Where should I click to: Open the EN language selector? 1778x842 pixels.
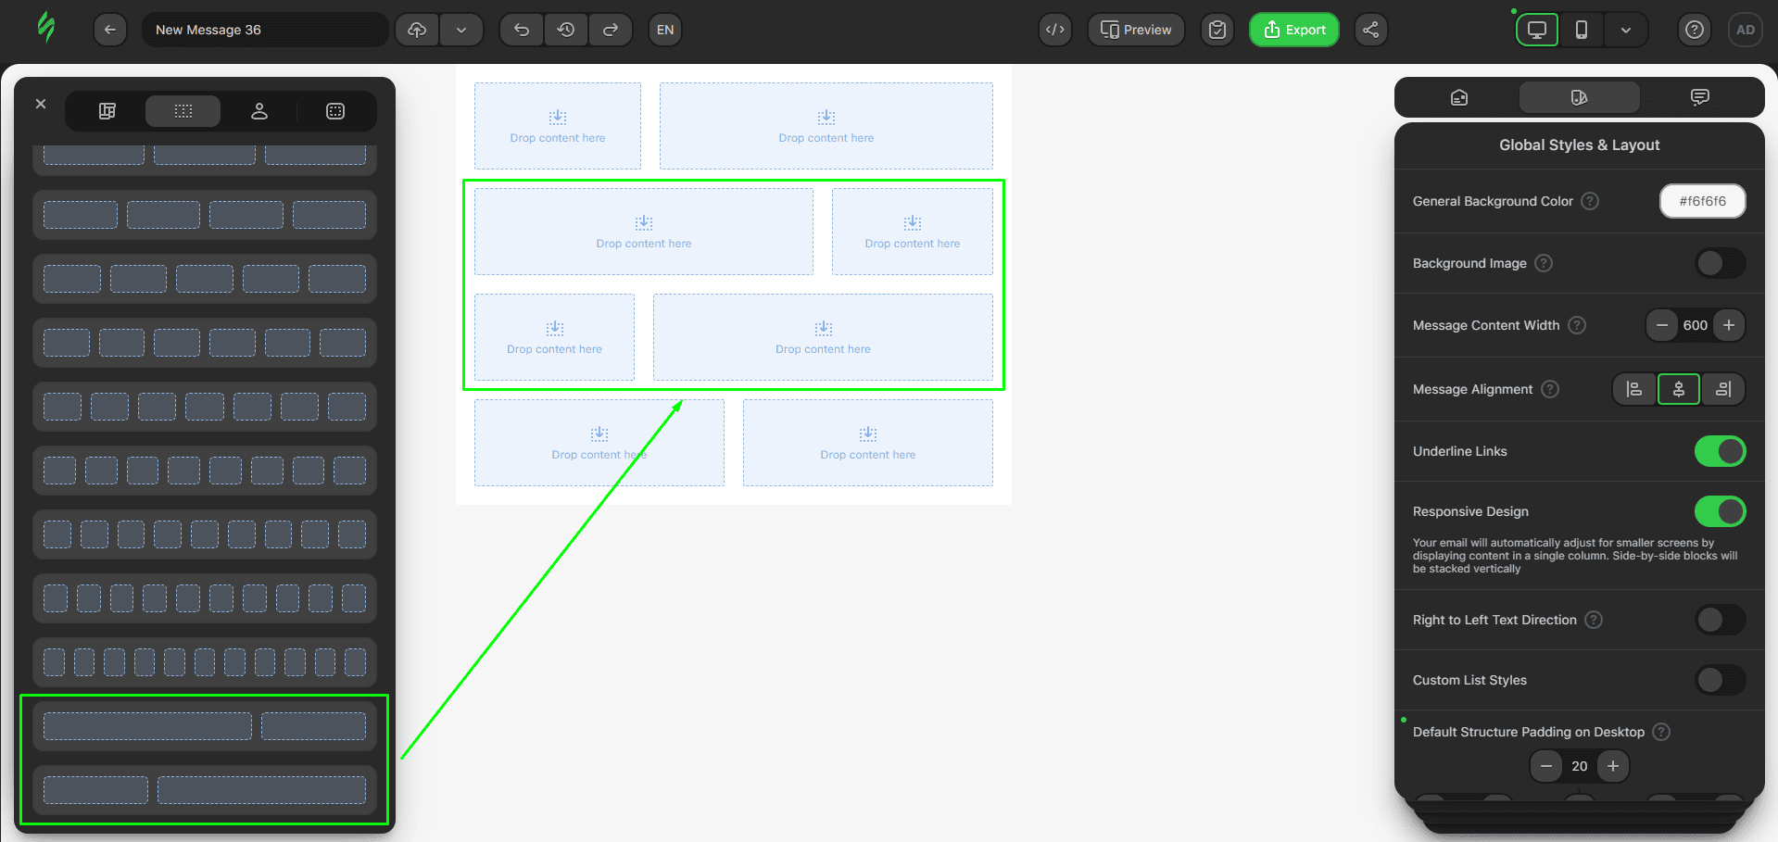[x=664, y=30]
